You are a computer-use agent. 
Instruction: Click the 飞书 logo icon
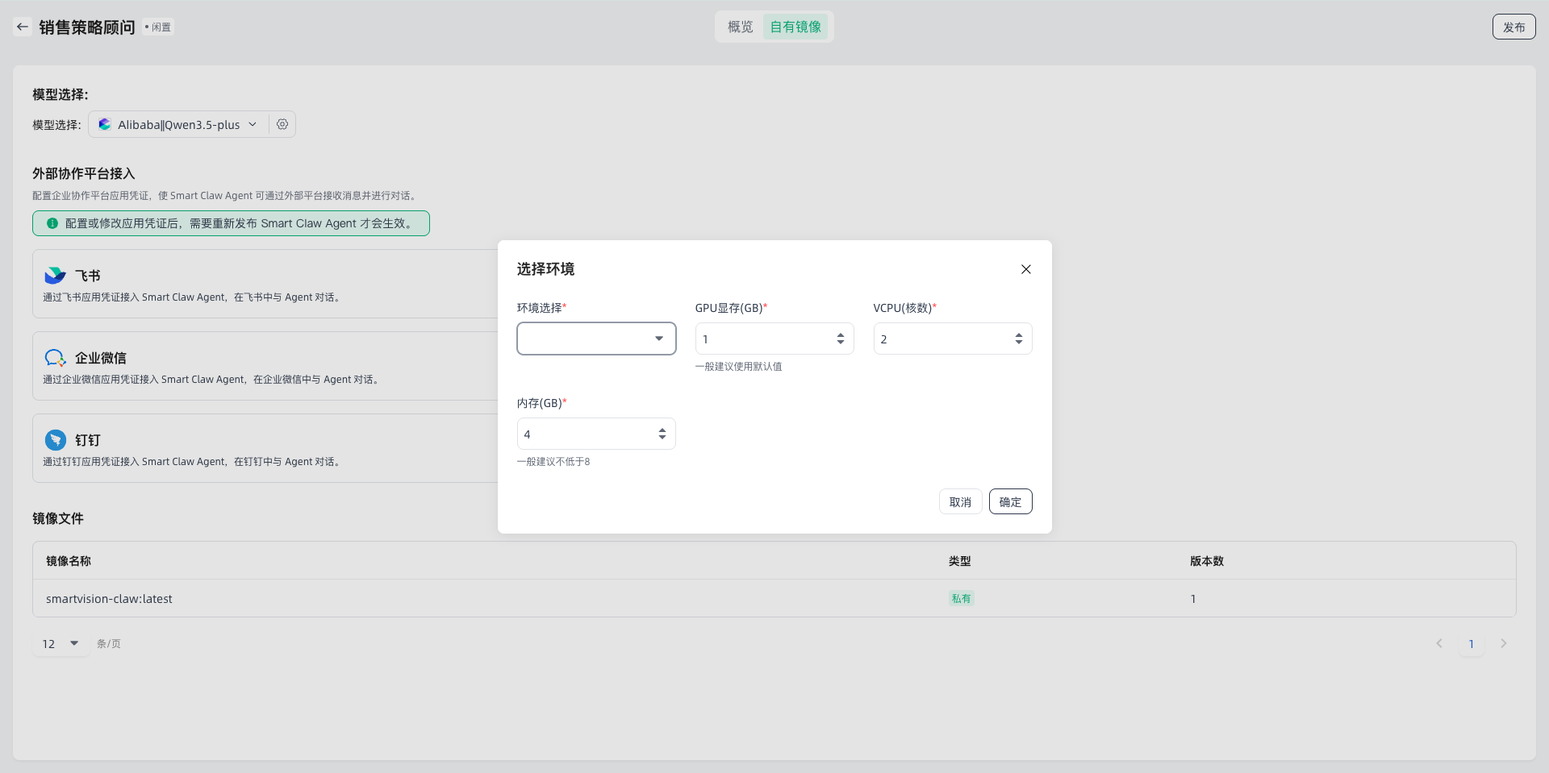click(55, 276)
